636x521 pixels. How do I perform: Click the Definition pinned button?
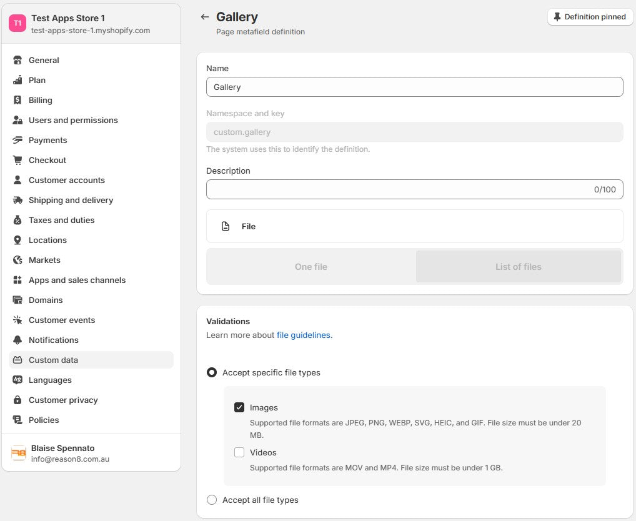[590, 17]
